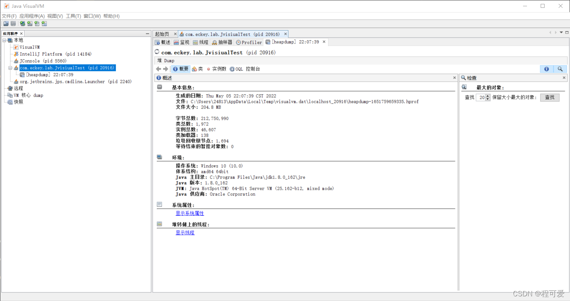Click the 堆转储上的线程 section icon
Viewport: 570px width, 301px height.
[x=160, y=224]
